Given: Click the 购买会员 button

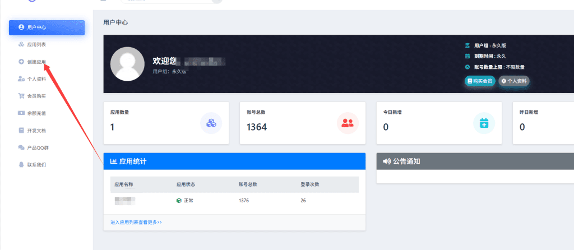Looking at the screenshot, I should pos(480,81).
